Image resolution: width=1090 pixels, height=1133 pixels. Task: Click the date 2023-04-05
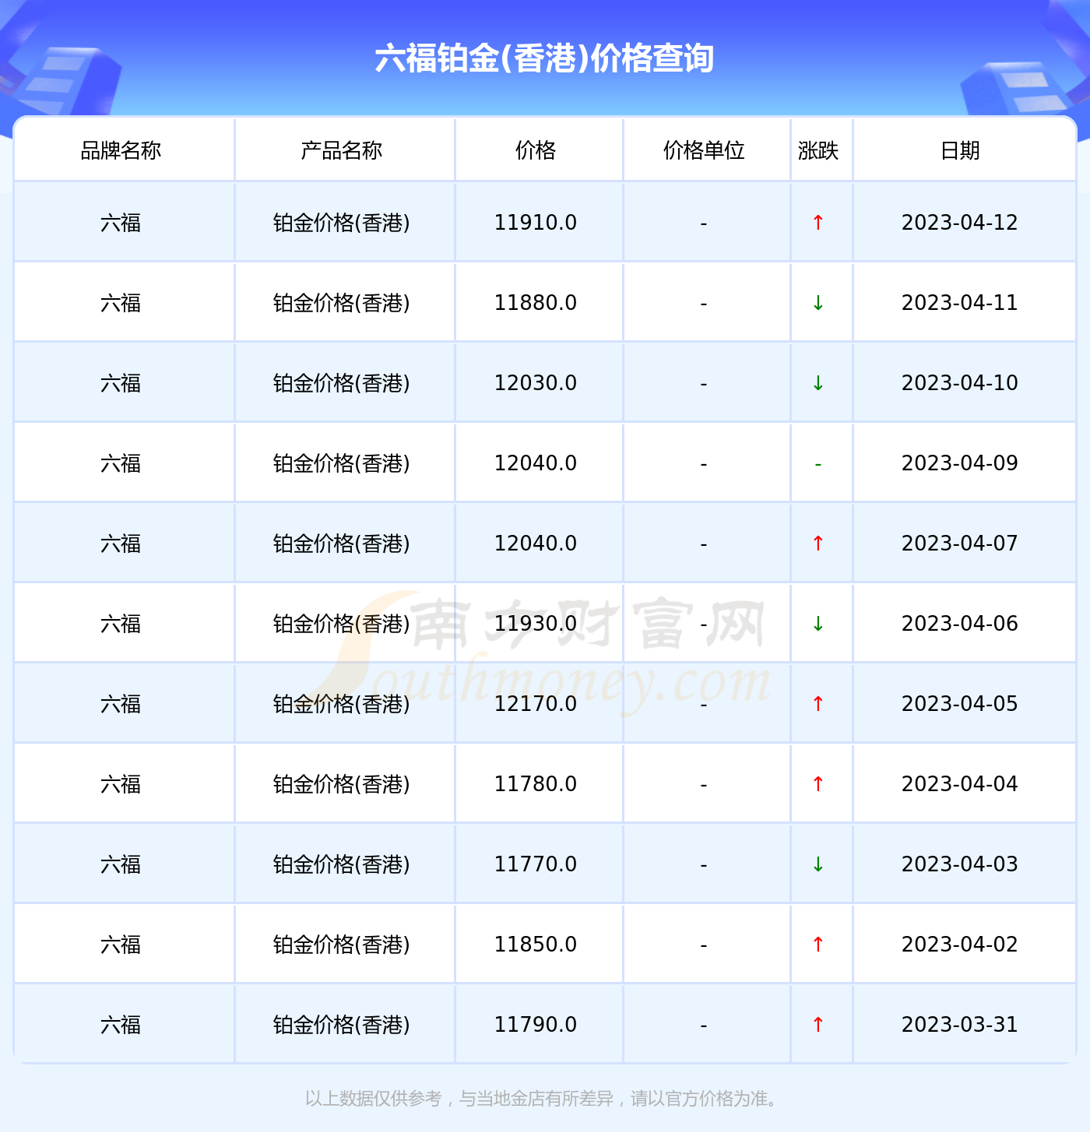pyautogui.click(x=960, y=704)
